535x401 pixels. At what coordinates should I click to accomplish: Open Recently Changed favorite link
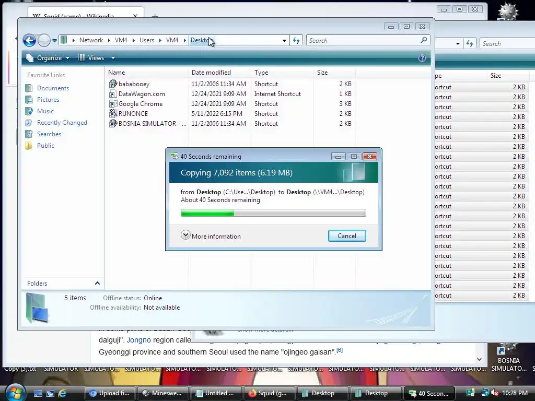pyautogui.click(x=62, y=123)
